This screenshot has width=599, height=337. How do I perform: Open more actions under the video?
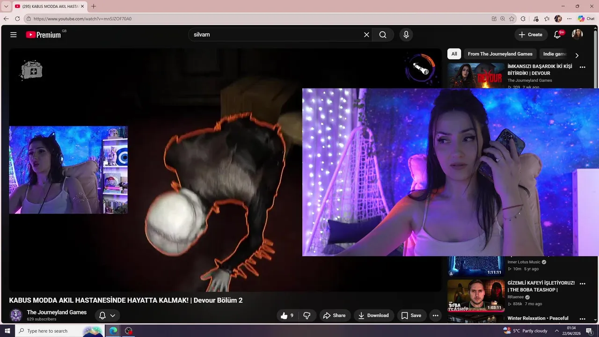coord(435,315)
